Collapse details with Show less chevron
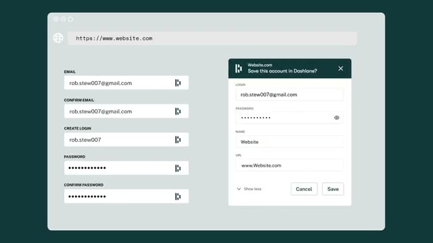Viewport: 433px width, 243px height. click(x=239, y=189)
